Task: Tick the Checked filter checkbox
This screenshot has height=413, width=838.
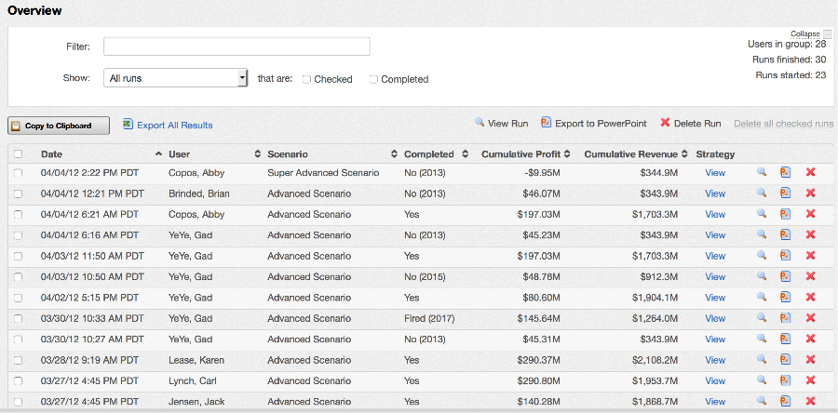Action: tap(306, 79)
